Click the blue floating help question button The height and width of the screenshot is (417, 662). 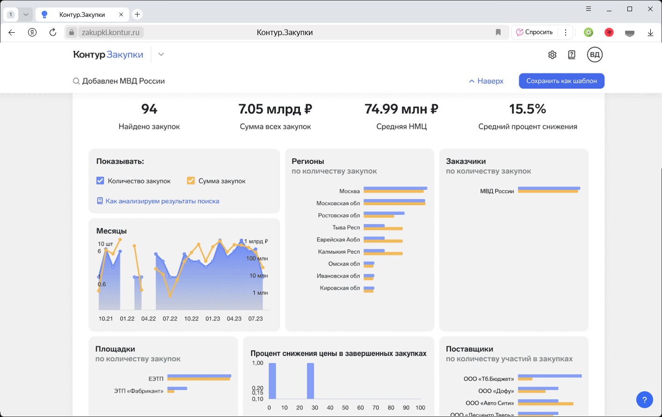645,400
